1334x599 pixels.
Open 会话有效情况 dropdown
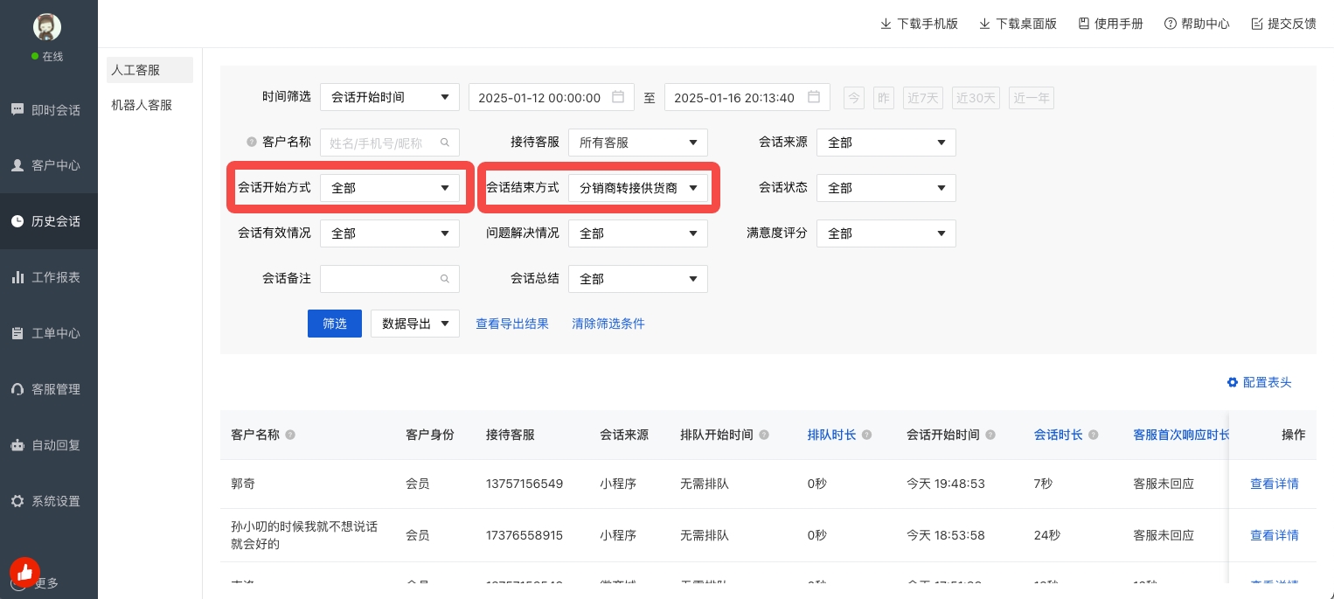coord(390,233)
